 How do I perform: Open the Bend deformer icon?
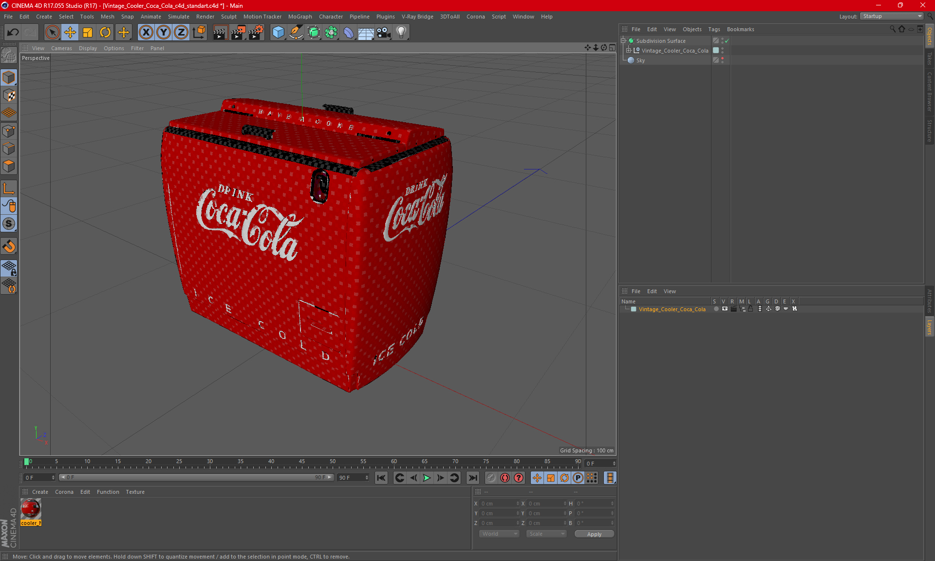349,33
